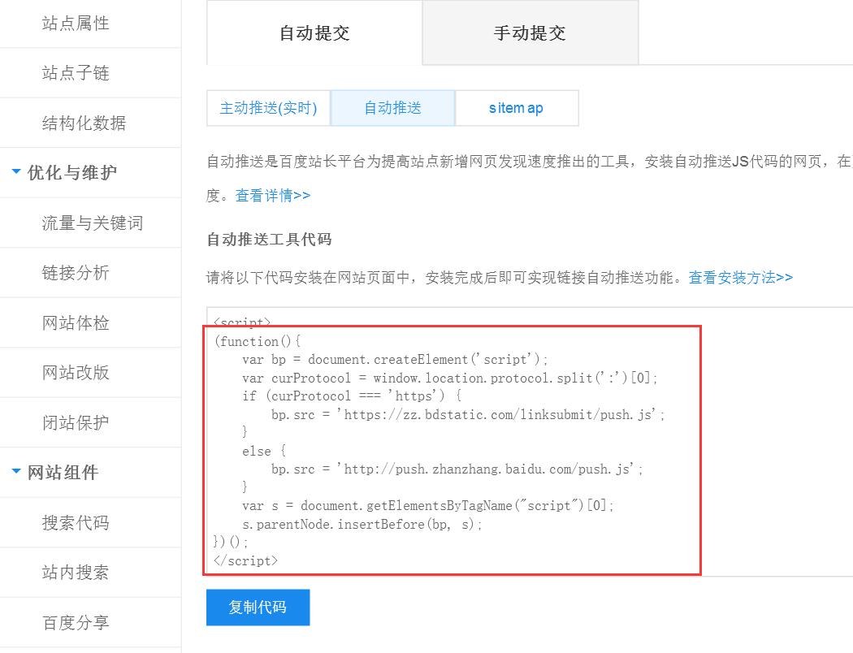Open 搜索代码 sidebar item
Viewport: 853px width, 653px height.
point(76,522)
